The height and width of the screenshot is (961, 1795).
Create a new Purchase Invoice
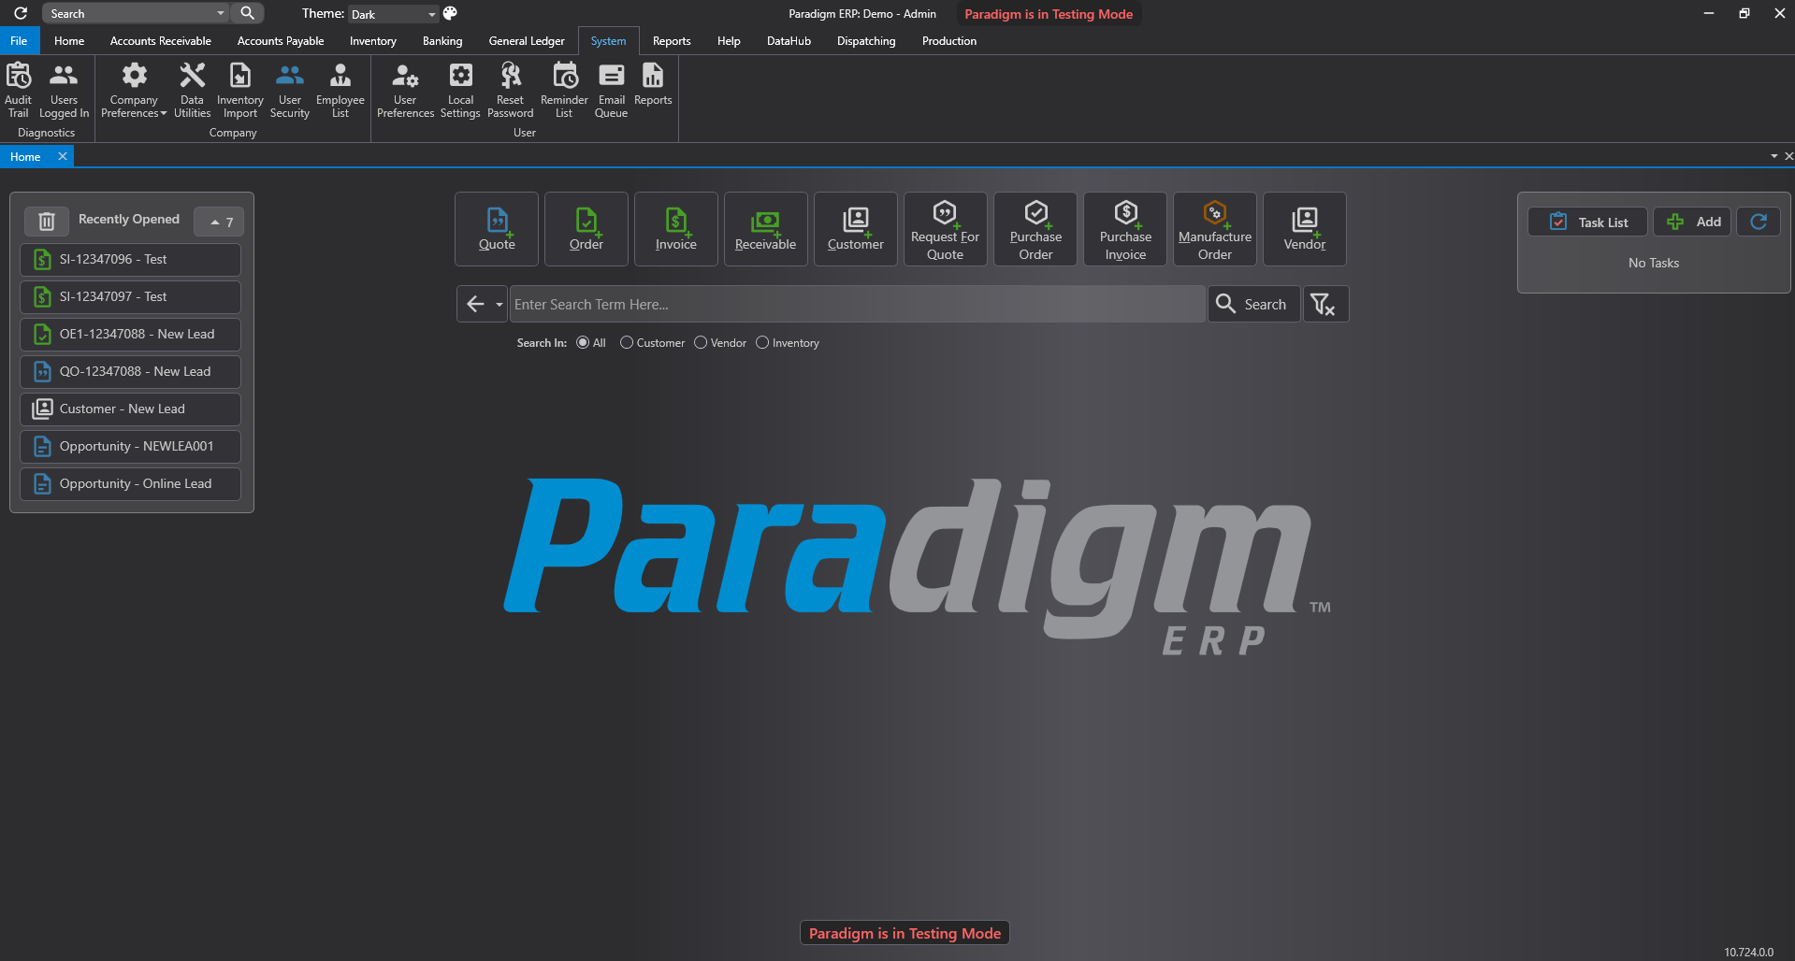1125,229
